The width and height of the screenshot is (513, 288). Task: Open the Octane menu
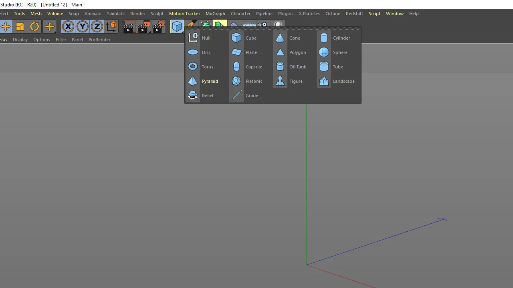coord(333,14)
